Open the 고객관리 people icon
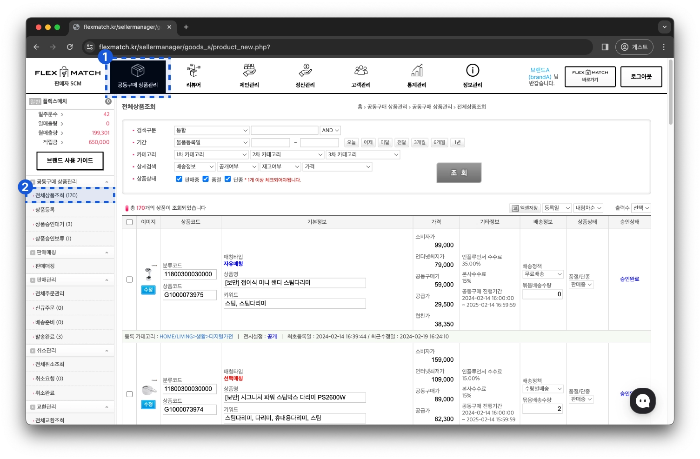Screen dimensions: 700x459 361,71
